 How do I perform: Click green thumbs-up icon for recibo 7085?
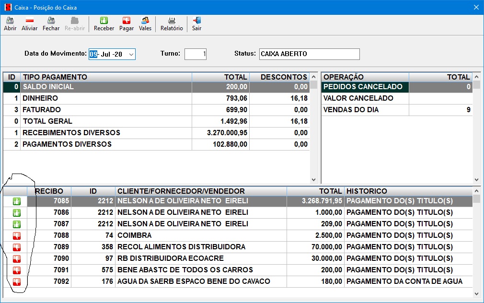16,201
